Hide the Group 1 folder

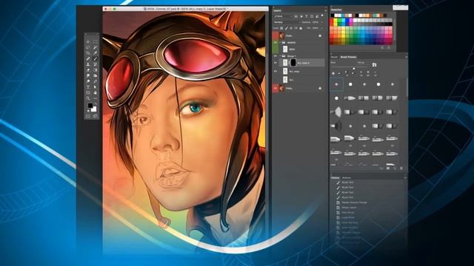275,56
